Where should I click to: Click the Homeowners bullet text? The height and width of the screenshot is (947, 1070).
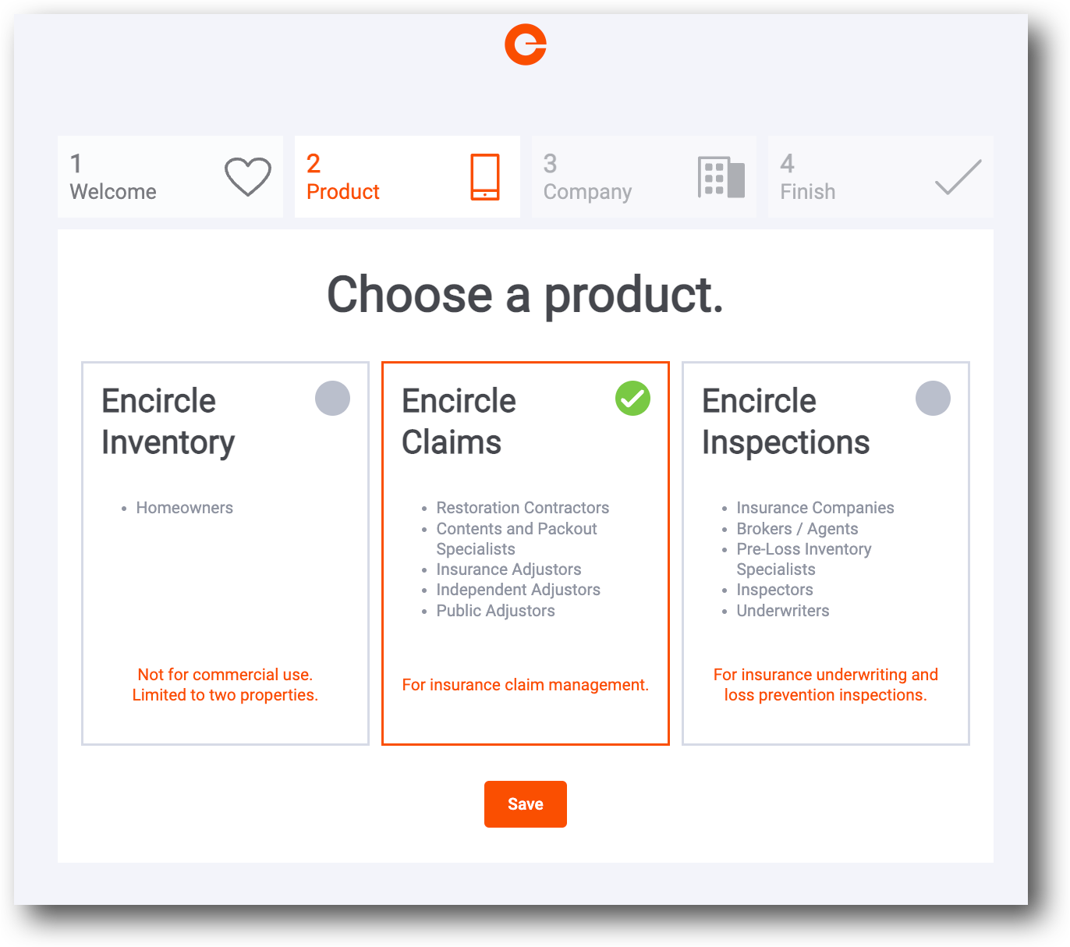[x=185, y=507]
